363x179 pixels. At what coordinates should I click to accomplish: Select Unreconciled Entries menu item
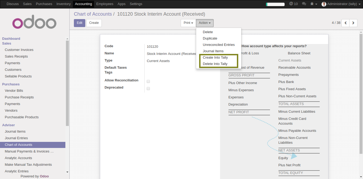tap(219, 45)
